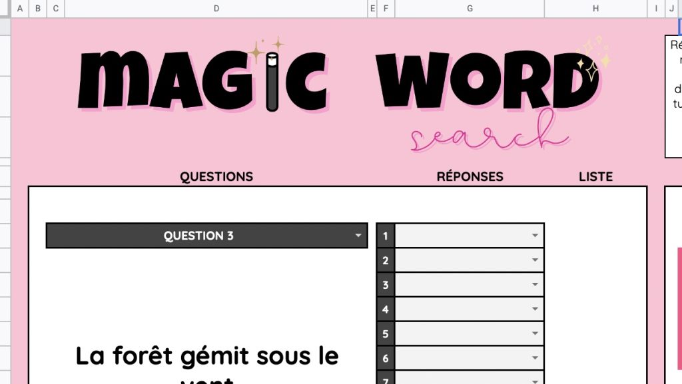Click the sparkle stars beside WORD
The height and width of the screenshot is (384, 682).
[593, 57]
